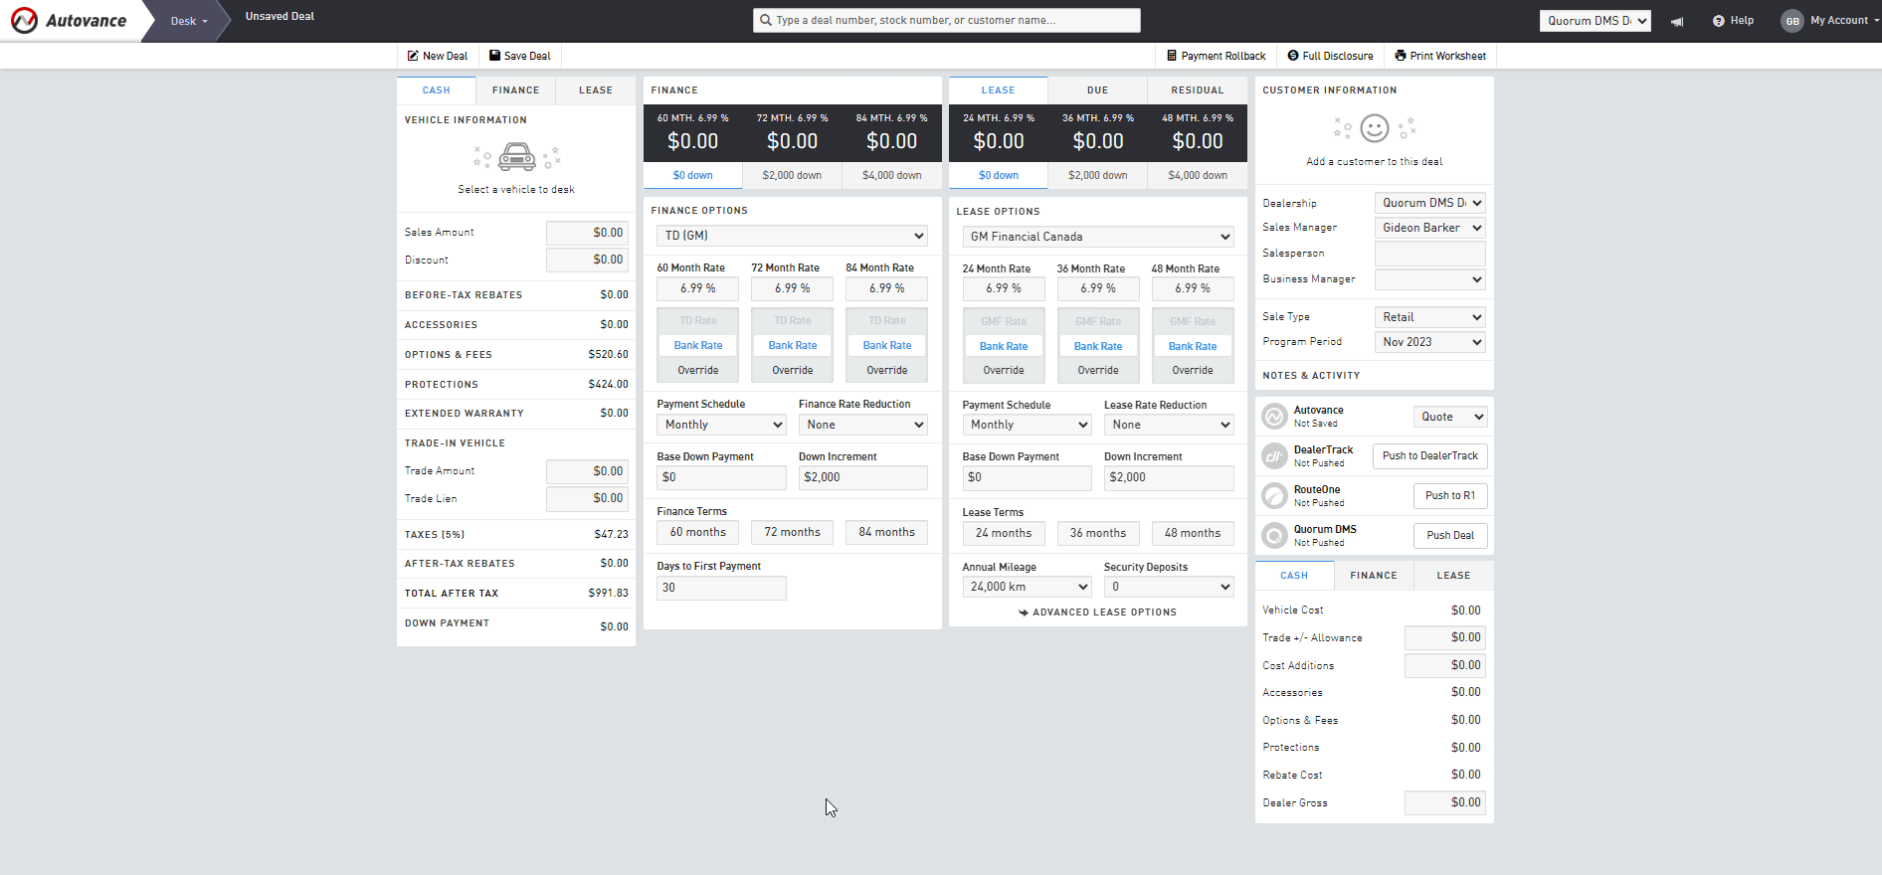The width and height of the screenshot is (1882, 875).
Task: Click Push to R1 button
Action: [1450, 495]
